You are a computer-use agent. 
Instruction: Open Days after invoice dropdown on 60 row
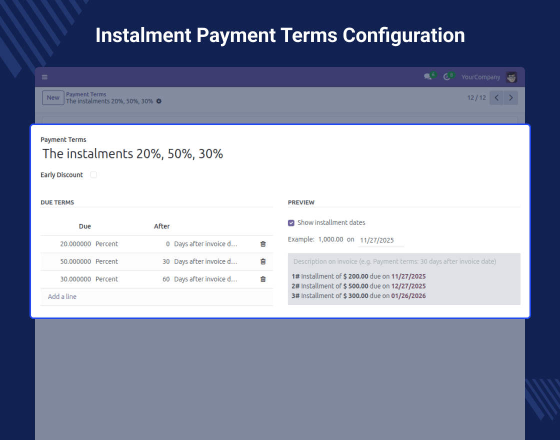[x=205, y=279]
